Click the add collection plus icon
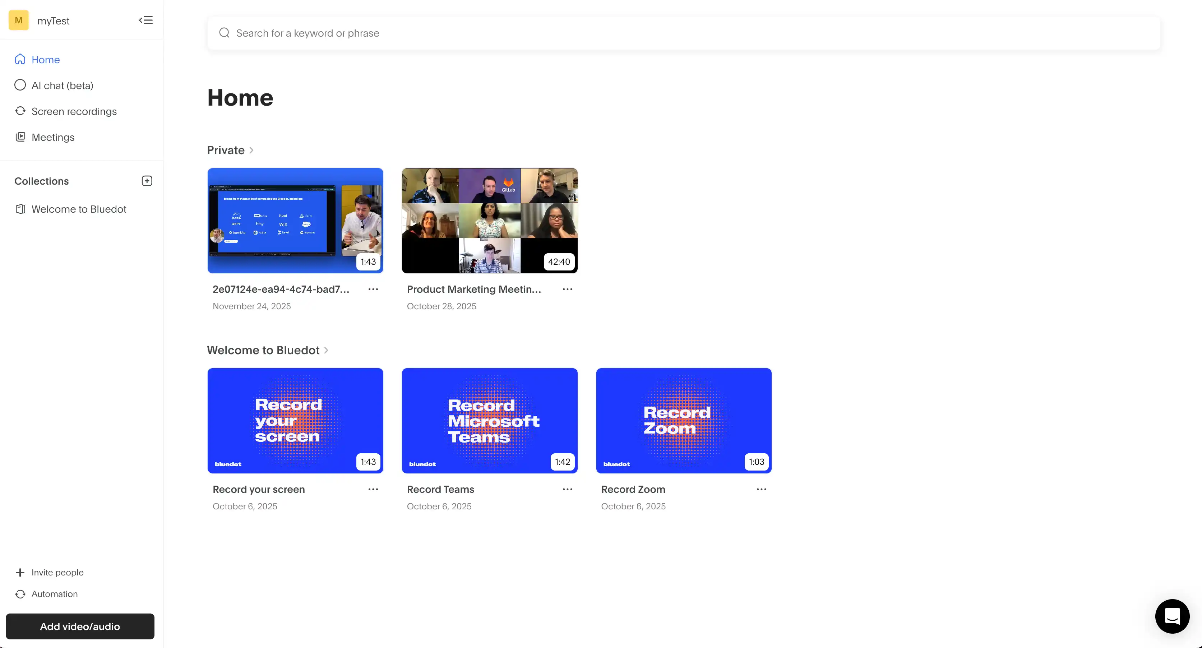 147,181
